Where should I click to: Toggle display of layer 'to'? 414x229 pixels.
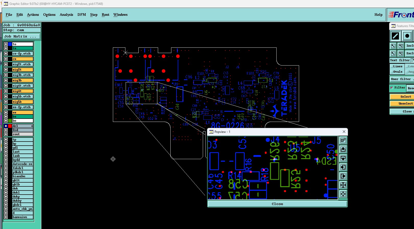click(6, 44)
